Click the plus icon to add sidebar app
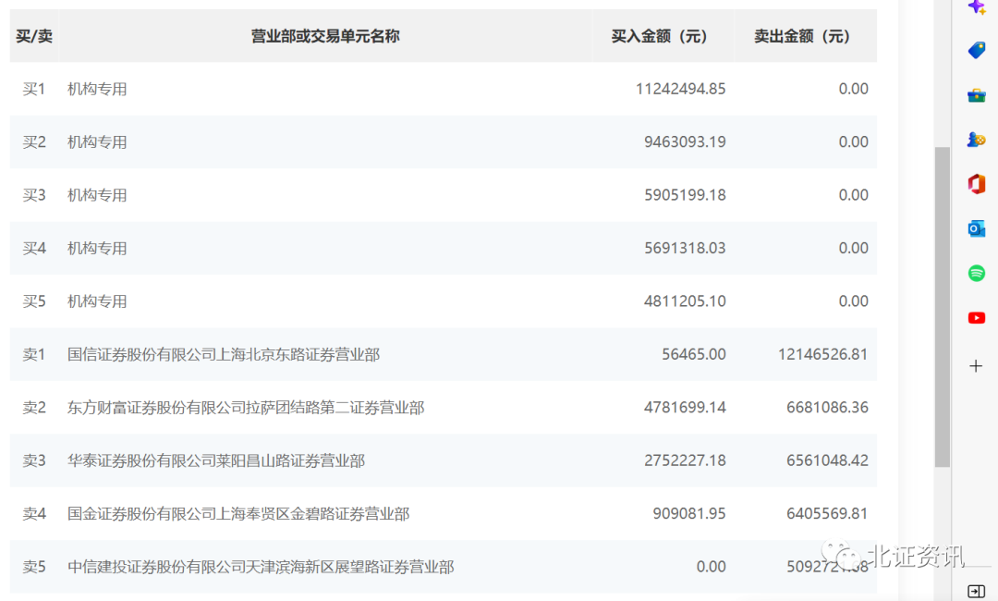Image resolution: width=998 pixels, height=601 pixels. (976, 366)
